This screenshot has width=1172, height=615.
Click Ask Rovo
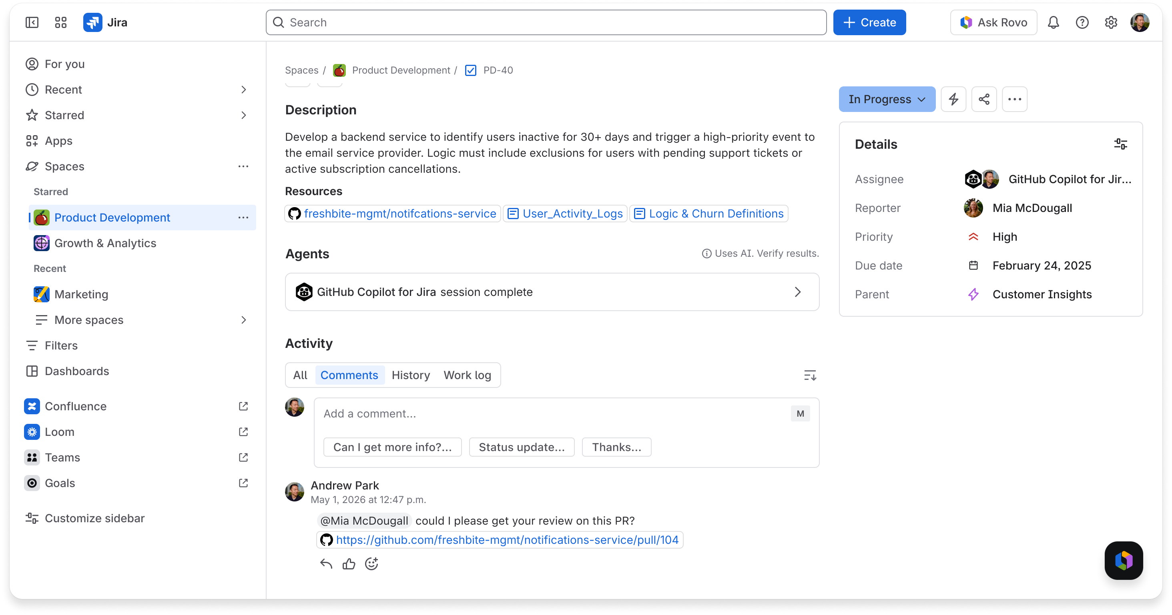(993, 22)
